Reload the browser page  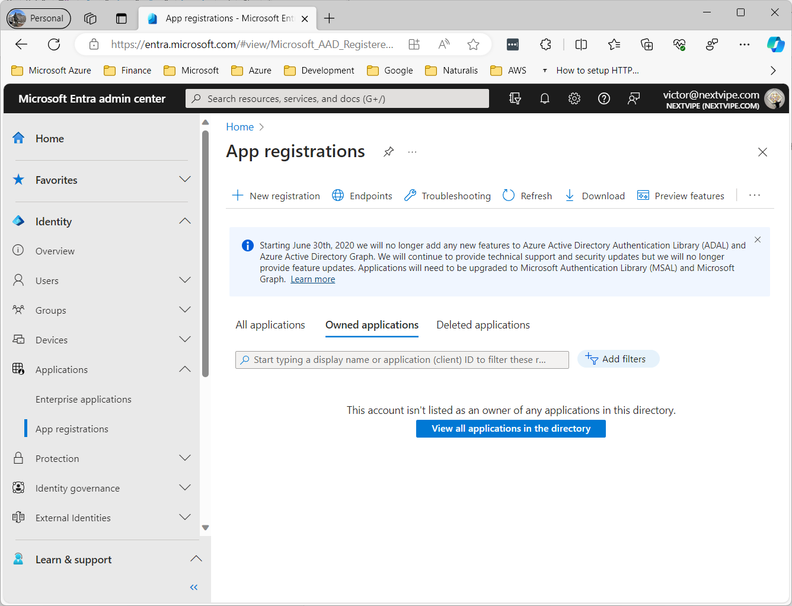coord(54,44)
